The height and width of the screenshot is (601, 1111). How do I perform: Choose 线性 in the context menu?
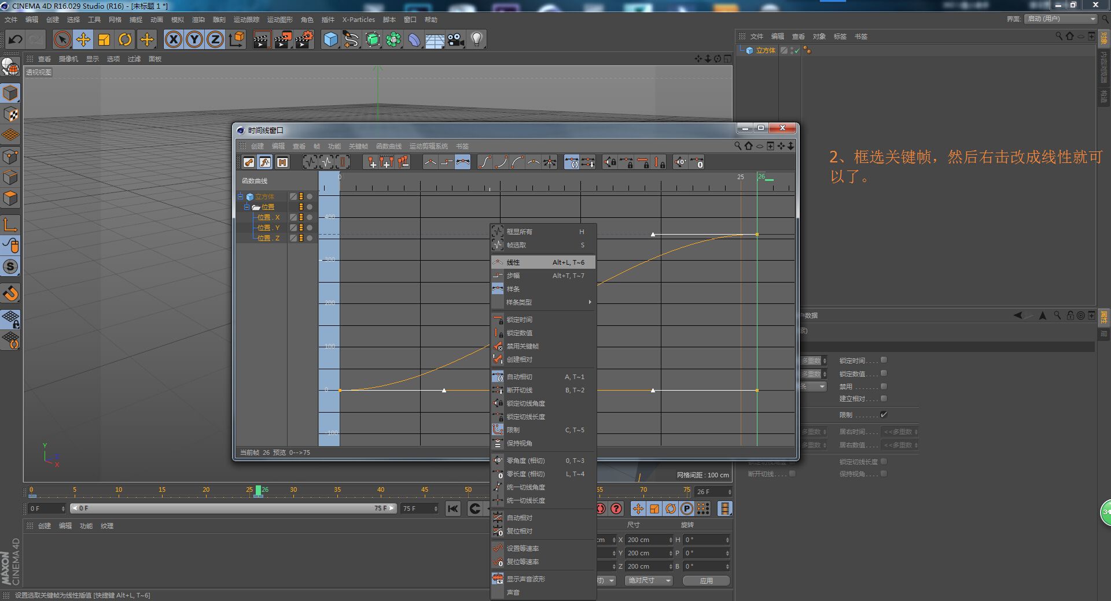pos(543,262)
